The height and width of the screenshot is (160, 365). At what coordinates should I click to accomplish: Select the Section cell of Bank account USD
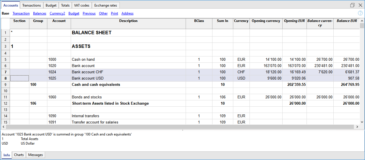pyautogui.click(x=19, y=78)
